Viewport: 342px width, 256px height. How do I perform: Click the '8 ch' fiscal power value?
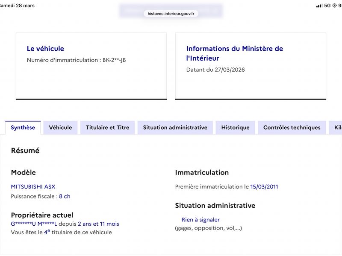[x=65, y=196]
